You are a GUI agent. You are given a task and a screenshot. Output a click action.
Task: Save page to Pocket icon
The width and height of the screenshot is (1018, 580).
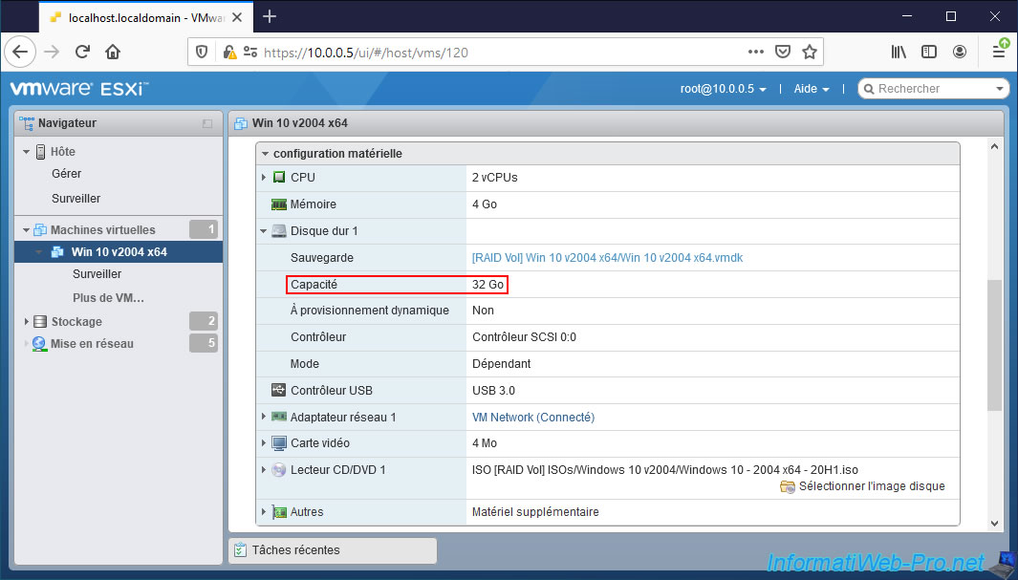783,52
